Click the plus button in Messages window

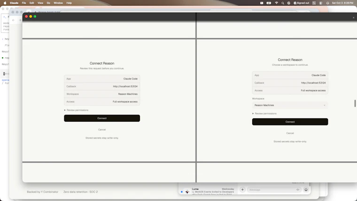pos(242,189)
